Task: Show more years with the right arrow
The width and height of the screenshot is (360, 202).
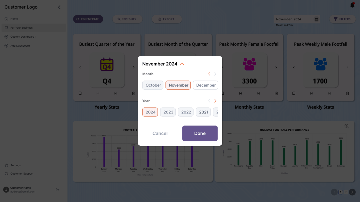Action: [215, 101]
